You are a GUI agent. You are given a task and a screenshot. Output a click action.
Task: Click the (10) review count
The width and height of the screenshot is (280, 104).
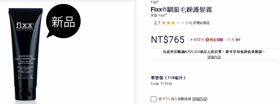click(189, 23)
